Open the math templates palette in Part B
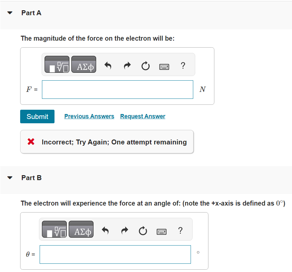292x272 pixels. 54,229
